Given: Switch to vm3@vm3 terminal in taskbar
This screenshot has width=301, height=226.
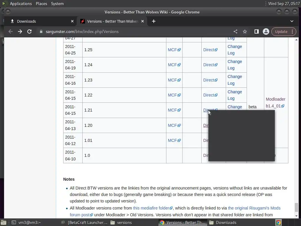Looking at the screenshot, I should click(x=27, y=222).
